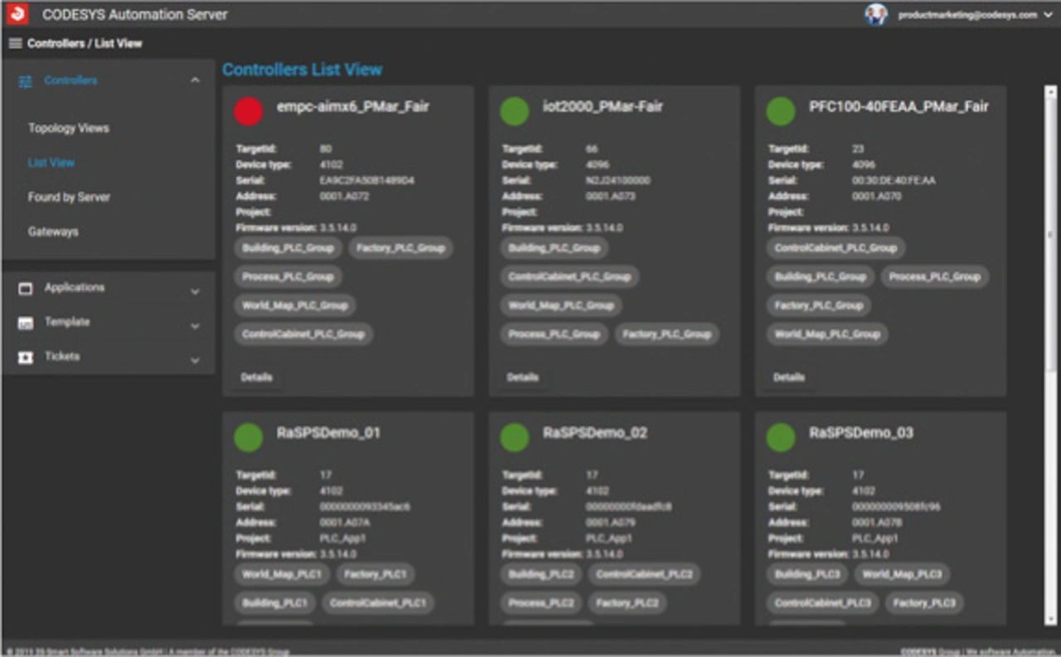Select the Applications menu item

75,287
